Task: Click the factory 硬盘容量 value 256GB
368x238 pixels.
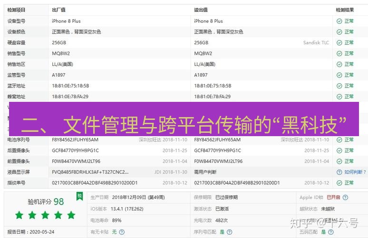Action: pos(59,43)
